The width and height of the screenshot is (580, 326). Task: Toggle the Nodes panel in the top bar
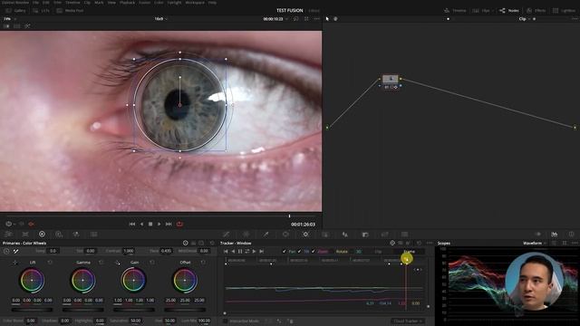pos(509,11)
